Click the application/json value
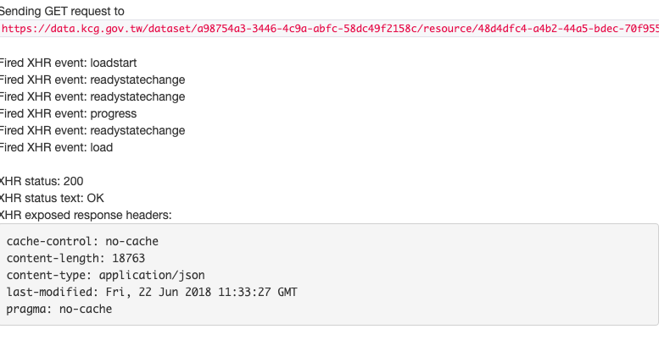The width and height of the screenshot is (670, 340). click(152, 275)
